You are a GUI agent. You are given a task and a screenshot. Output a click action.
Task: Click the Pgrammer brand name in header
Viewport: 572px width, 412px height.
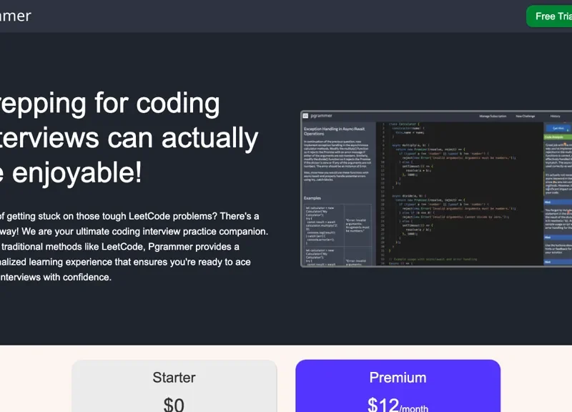[16, 16]
